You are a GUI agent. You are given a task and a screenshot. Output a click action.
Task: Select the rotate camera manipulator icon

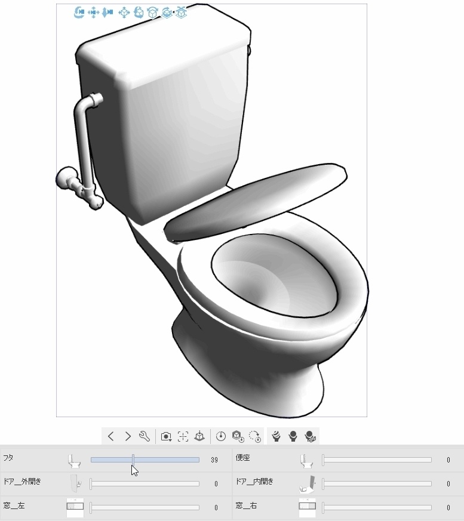pyautogui.click(x=79, y=13)
